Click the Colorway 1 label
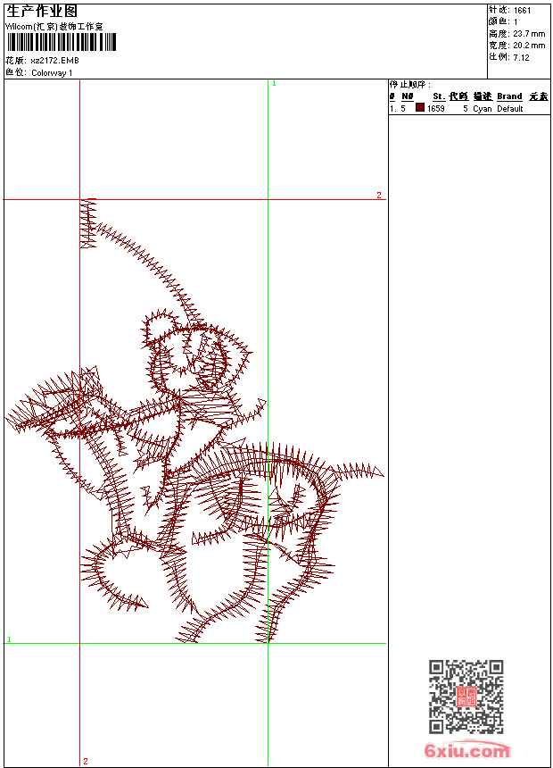553x768 pixels. pos(53,73)
